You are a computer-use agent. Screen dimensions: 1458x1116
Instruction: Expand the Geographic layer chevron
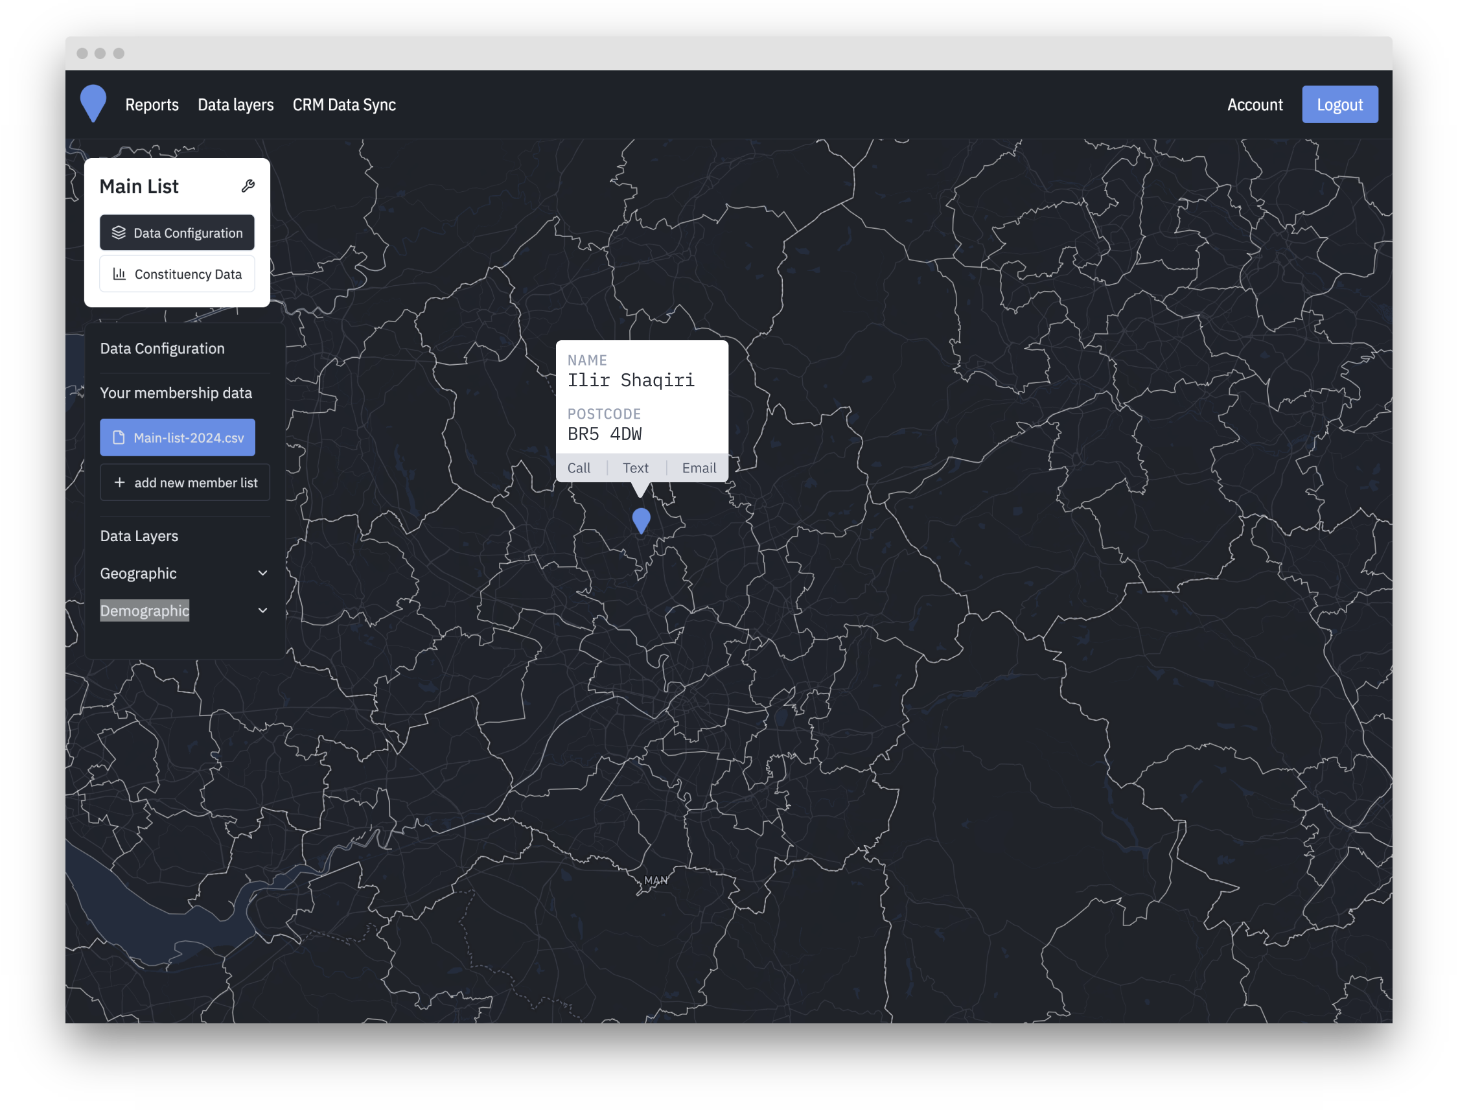[262, 573]
